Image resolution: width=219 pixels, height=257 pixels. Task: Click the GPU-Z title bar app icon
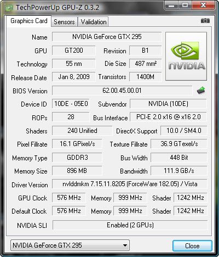pyautogui.click(x=9, y=8)
